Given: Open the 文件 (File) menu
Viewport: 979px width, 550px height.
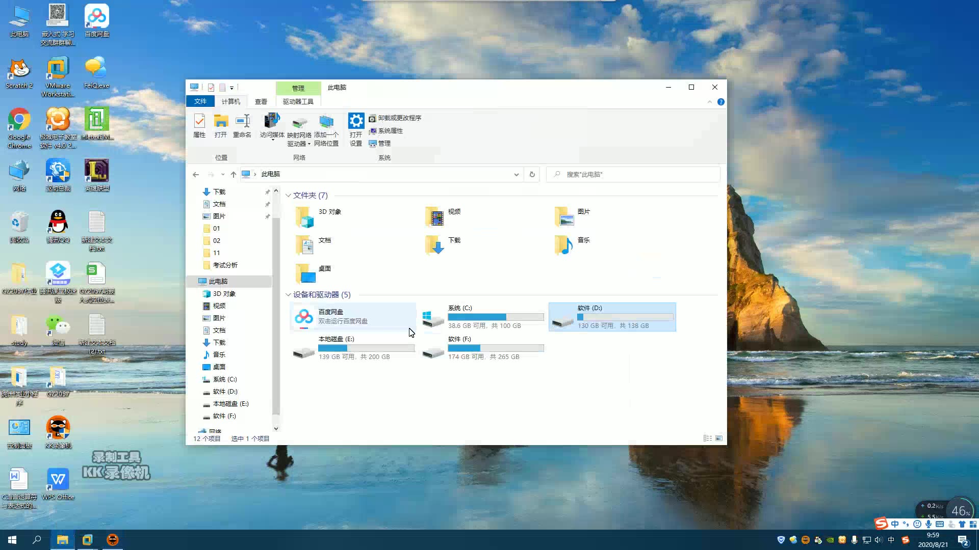Looking at the screenshot, I should click(200, 101).
